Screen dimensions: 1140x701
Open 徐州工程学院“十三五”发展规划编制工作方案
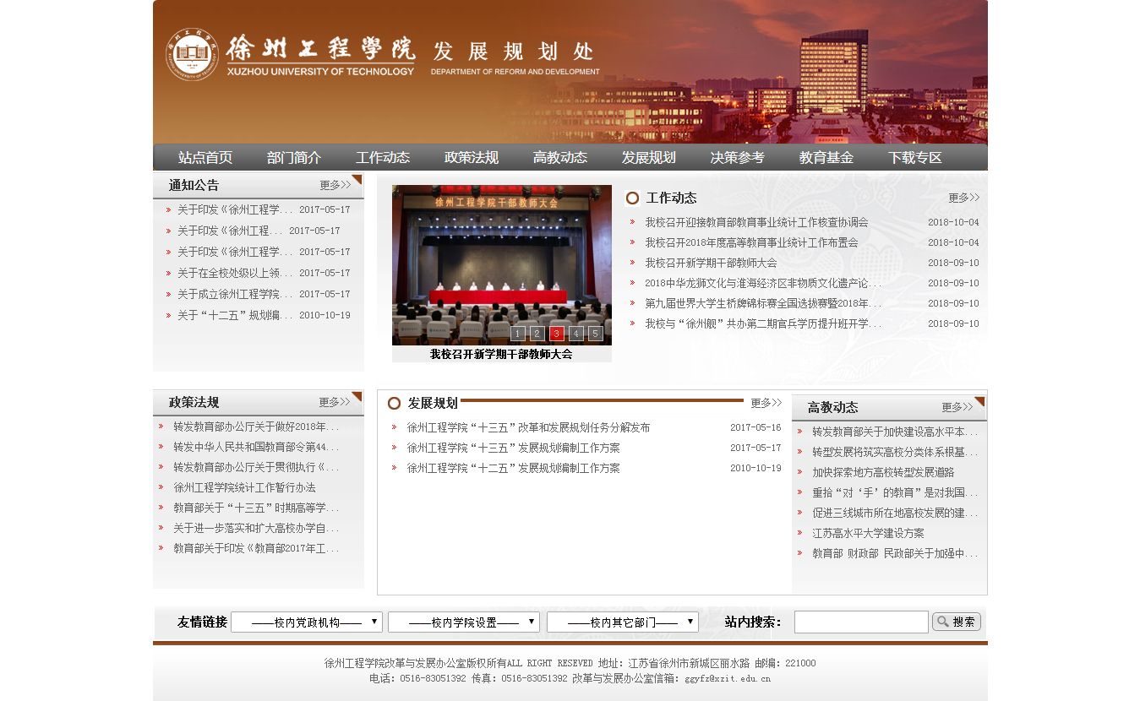[x=513, y=448]
